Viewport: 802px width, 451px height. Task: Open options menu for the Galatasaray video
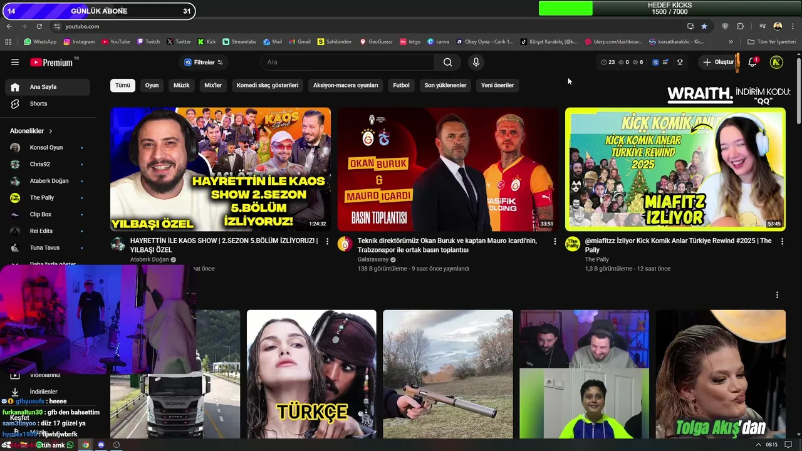coord(555,241)
